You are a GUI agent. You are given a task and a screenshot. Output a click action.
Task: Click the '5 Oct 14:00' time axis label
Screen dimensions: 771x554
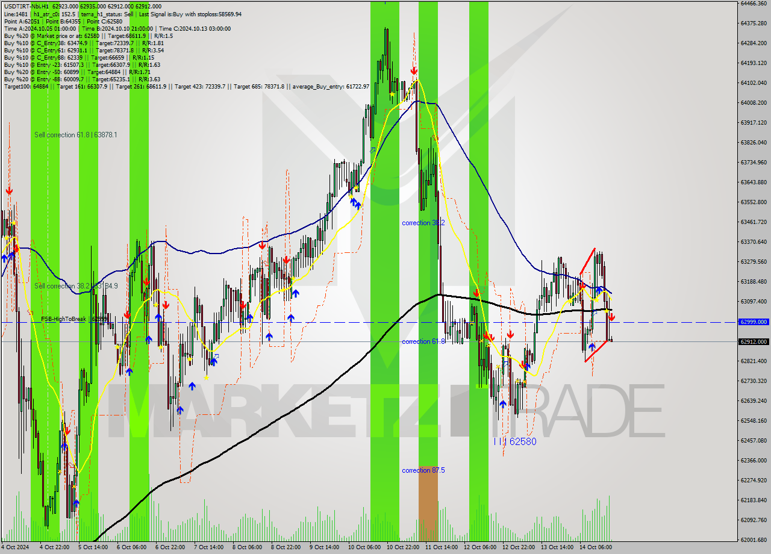pyautogui.click(x=93, y=547)
